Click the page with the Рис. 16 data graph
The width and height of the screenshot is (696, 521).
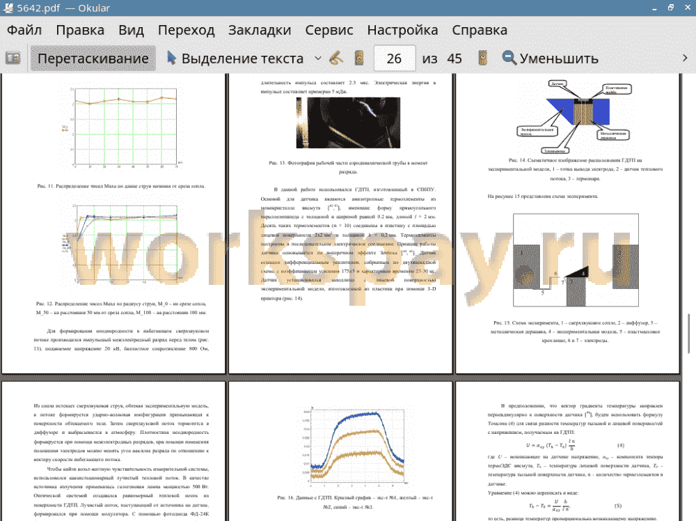[x=340, y=451]
